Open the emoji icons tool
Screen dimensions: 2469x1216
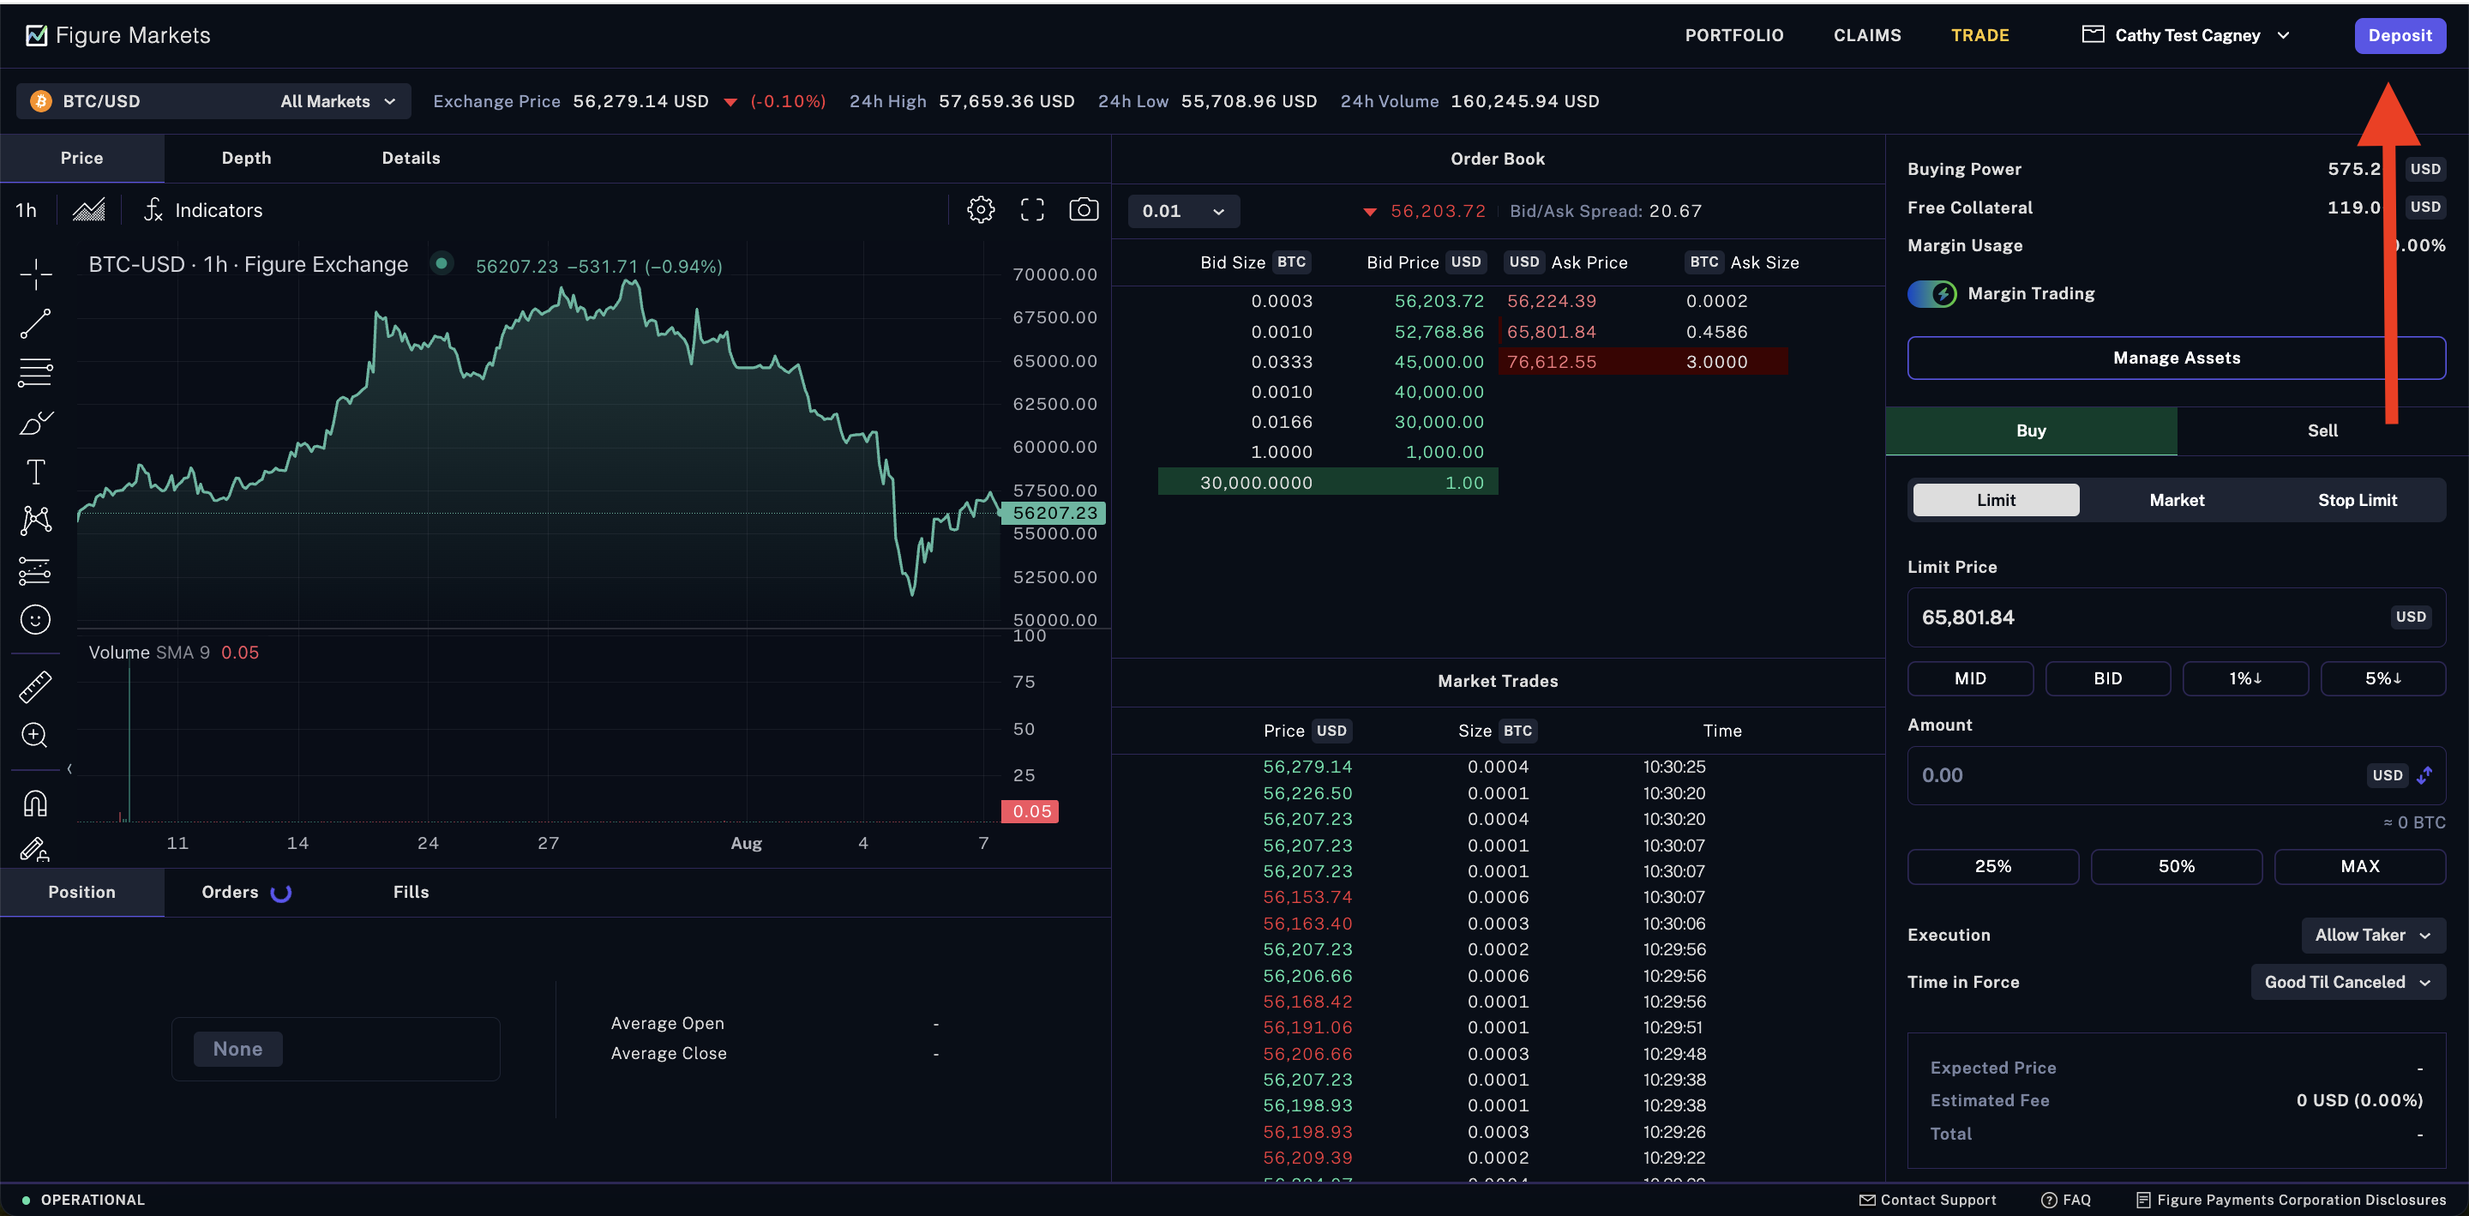(x=35, y=619)
